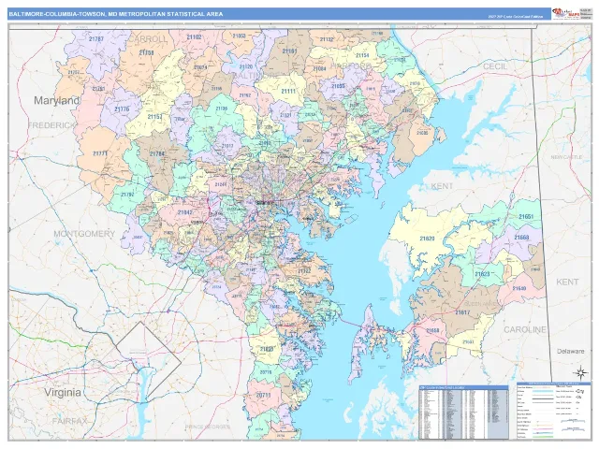Click the 'MONTGOMERY' county label
The width and height of the screenshot is (599, 449).
tap(84, 234)
